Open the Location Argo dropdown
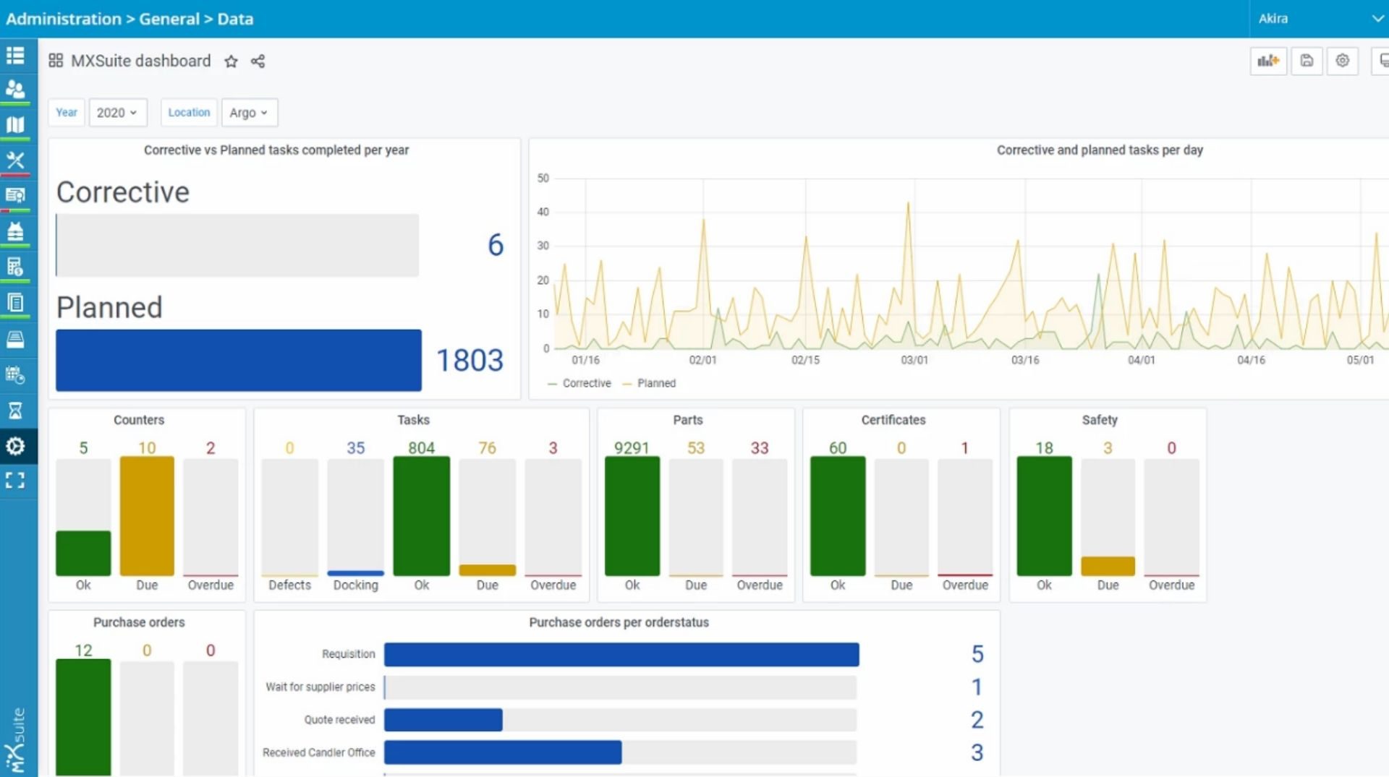The image size is (1389, 777). pos(248,113)
